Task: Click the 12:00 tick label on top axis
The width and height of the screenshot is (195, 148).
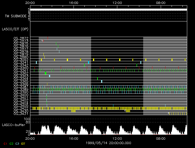Action: tap(117, 3)
